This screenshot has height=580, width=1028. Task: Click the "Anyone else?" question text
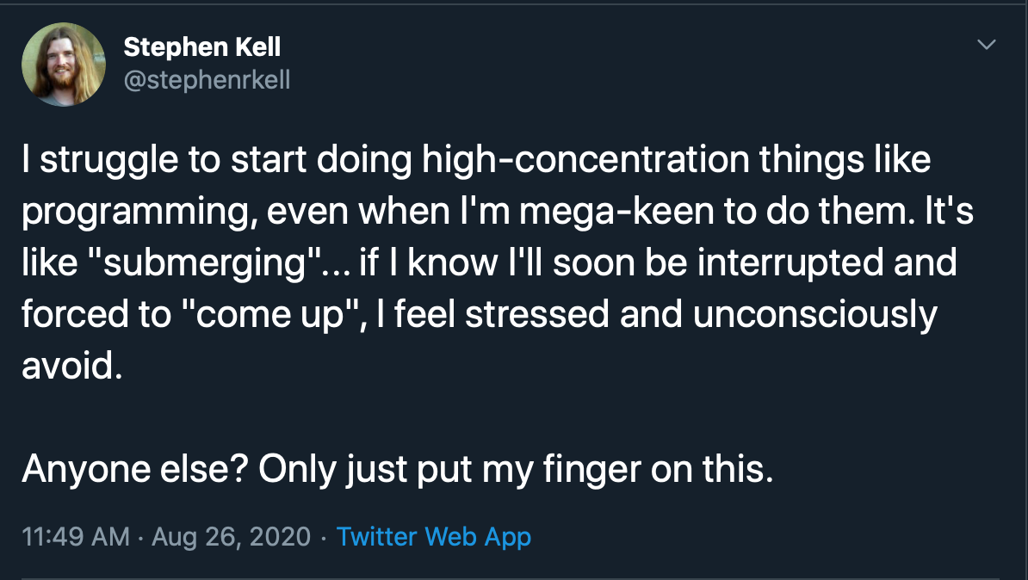pyautogui.click(x=133, y=469)
